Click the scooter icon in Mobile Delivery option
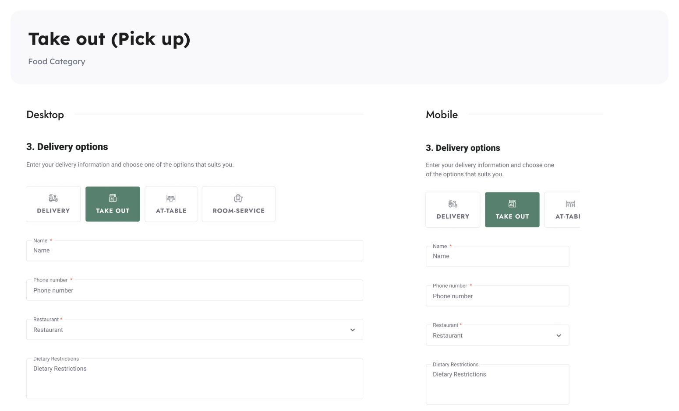679x411 pixels. [453, 204]
